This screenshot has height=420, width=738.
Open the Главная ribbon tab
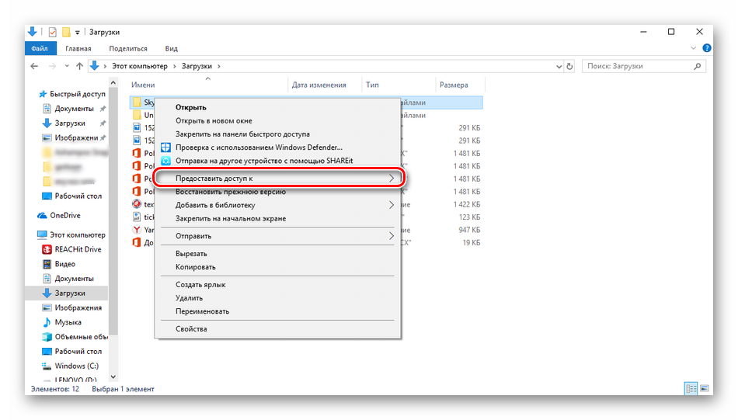78,48
